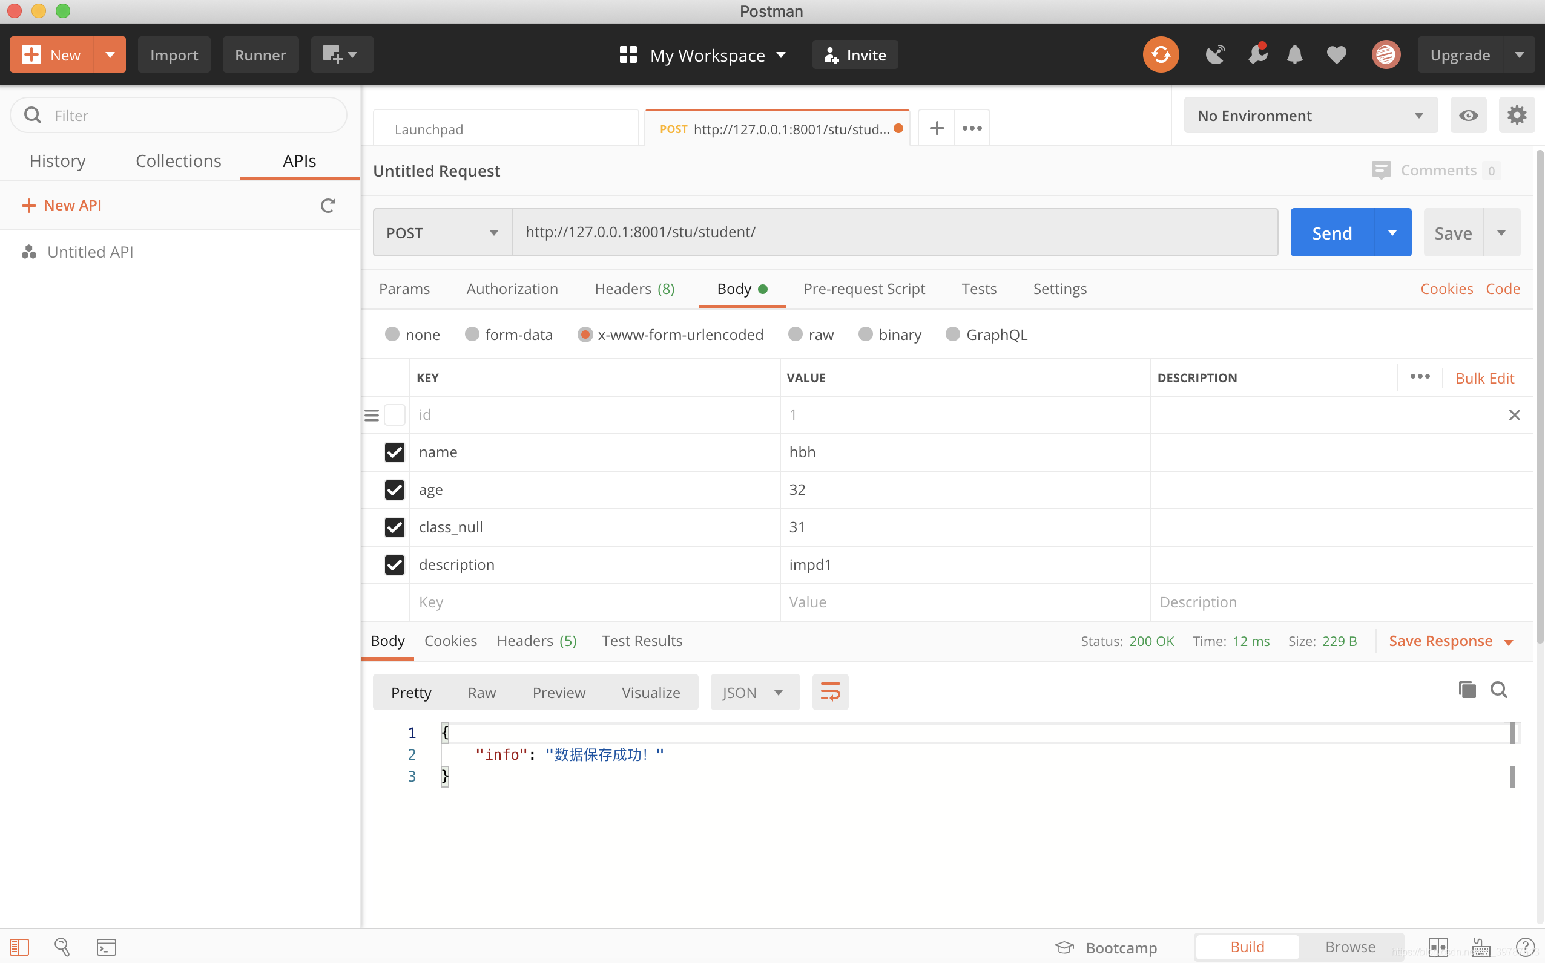Open the help icon in status bar

pyautogui.click(x=1525, y=947)
